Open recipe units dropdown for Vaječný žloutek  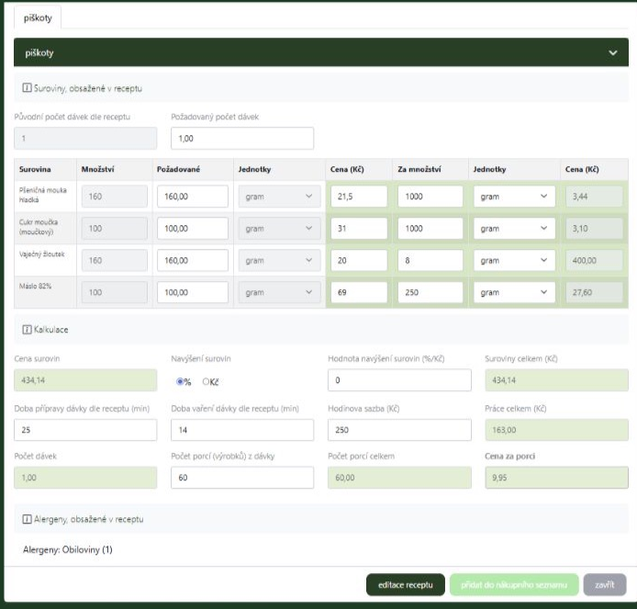click(279, 260)
